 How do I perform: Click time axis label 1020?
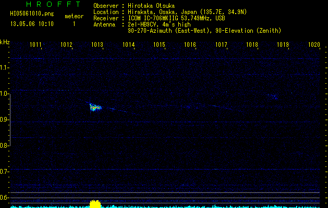coord(314,44)
